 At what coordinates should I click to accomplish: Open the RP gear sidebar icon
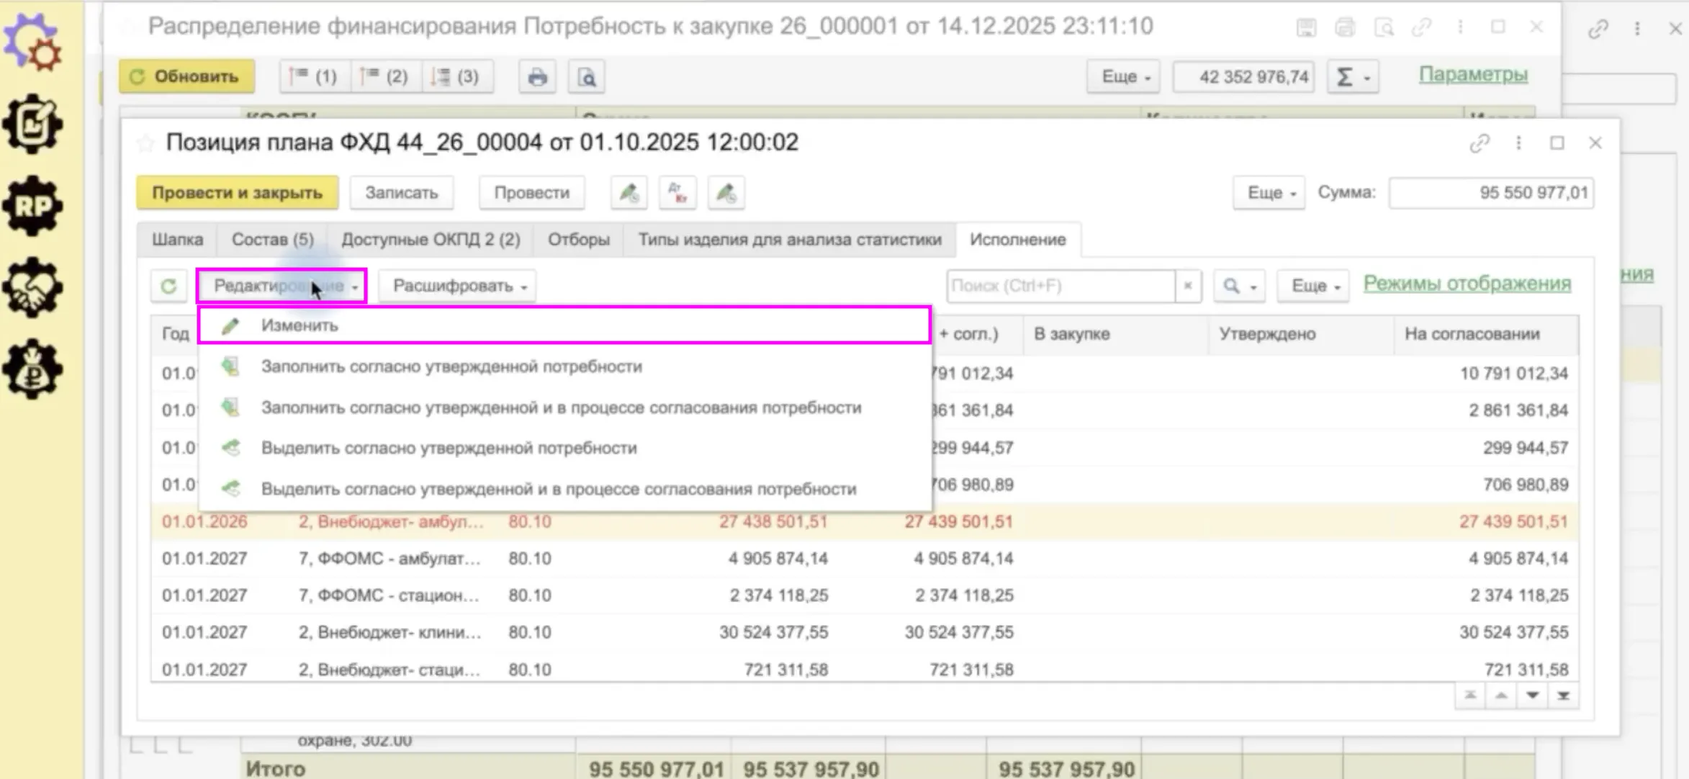[x=32, y=206]
